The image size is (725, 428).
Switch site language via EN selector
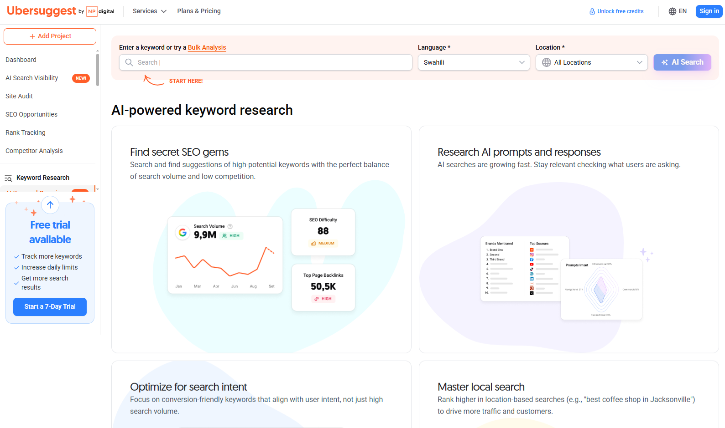[x=678, y=11]
